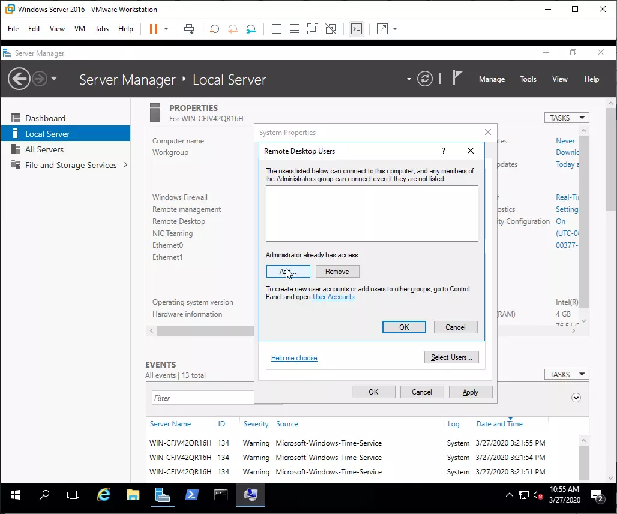Click the Unity mode icon
Viewport: 617px width, 514px height.
tap(331, 29)
